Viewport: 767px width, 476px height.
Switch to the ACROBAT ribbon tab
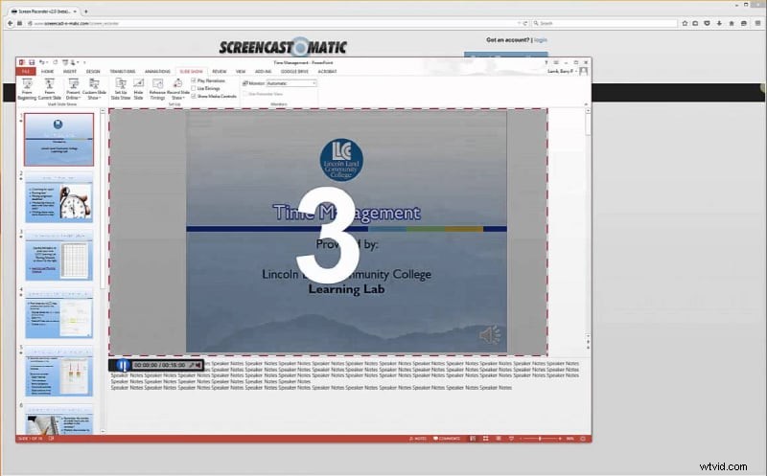pyautogui.click(x=327, y=71)
